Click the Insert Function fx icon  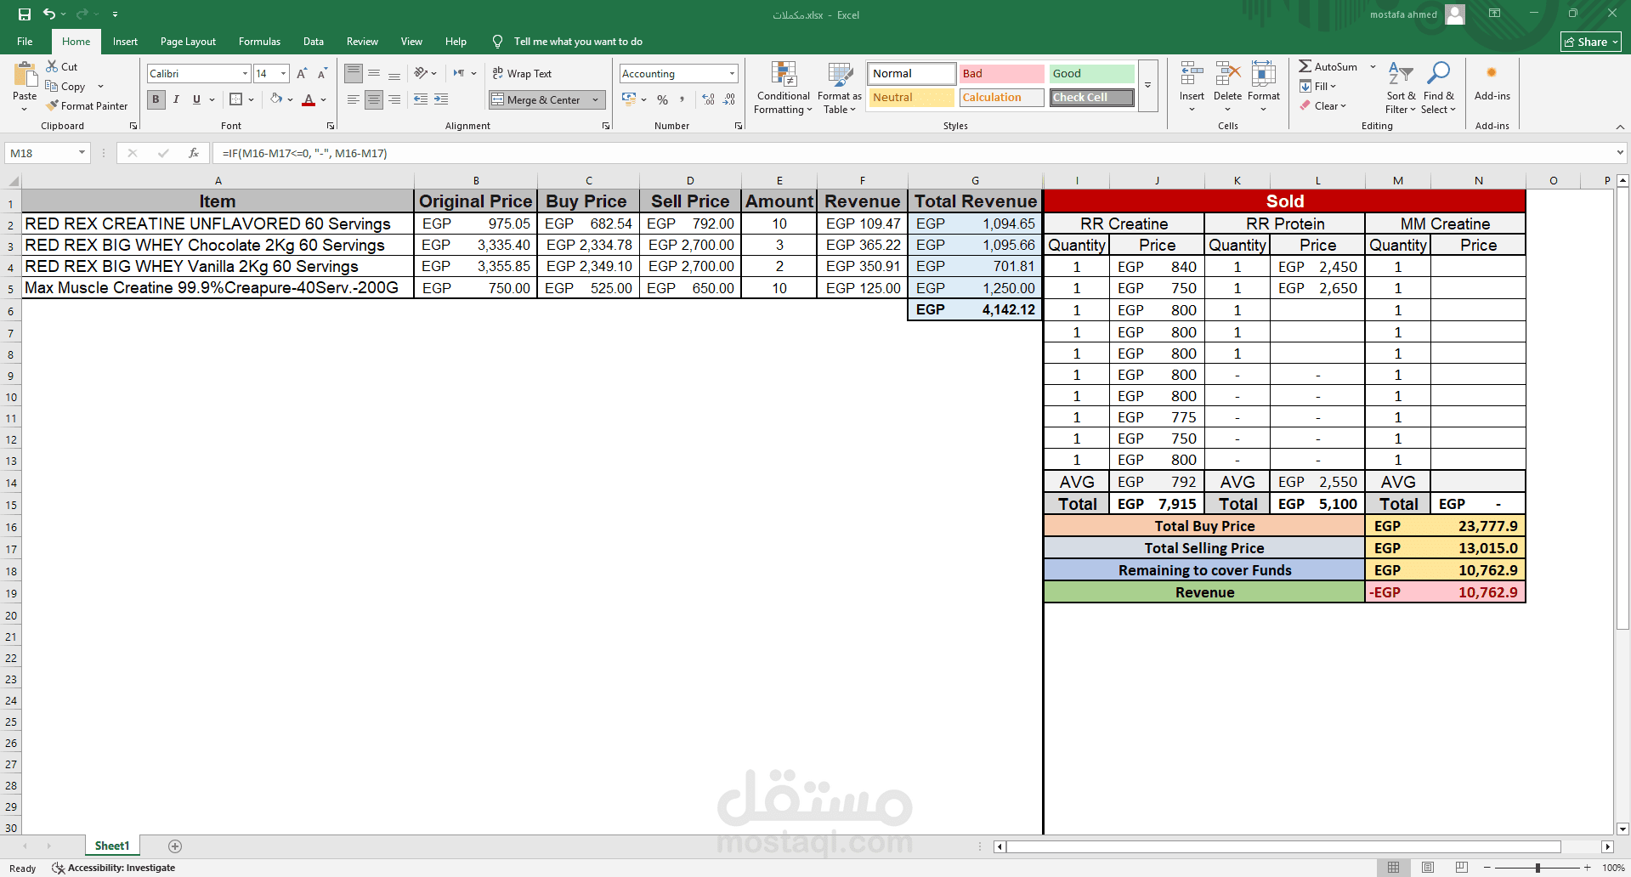[x=194, y=153]
